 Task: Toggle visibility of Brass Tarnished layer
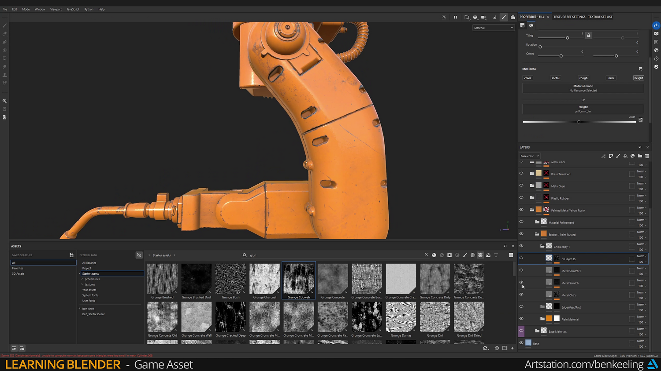521,173
